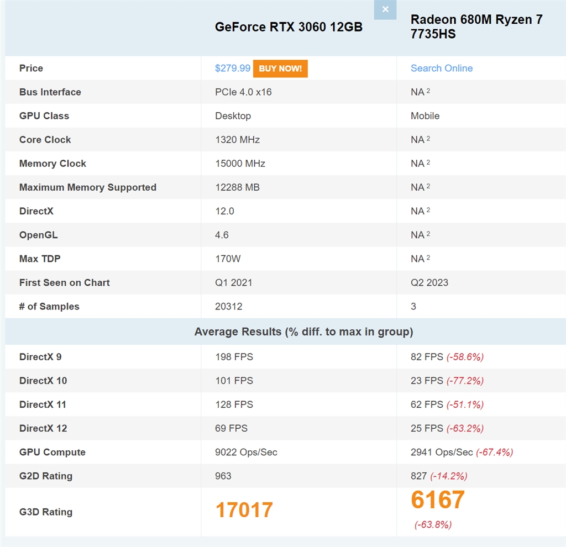The image size is (566, 547).
Task: Click the Mobile GPU class value
Action: coord(425,116)
